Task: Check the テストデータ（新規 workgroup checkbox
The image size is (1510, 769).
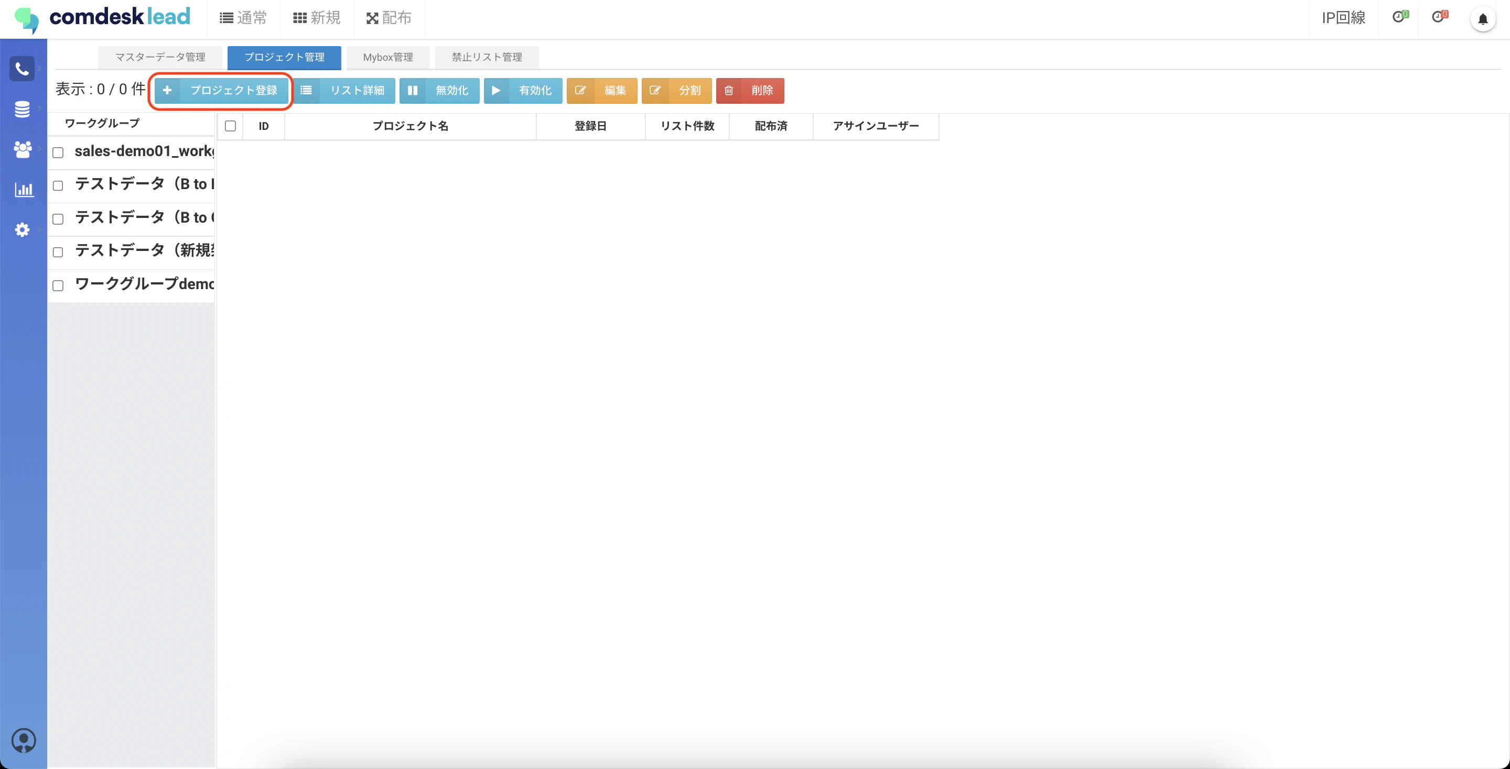Action: coord(58,252)
